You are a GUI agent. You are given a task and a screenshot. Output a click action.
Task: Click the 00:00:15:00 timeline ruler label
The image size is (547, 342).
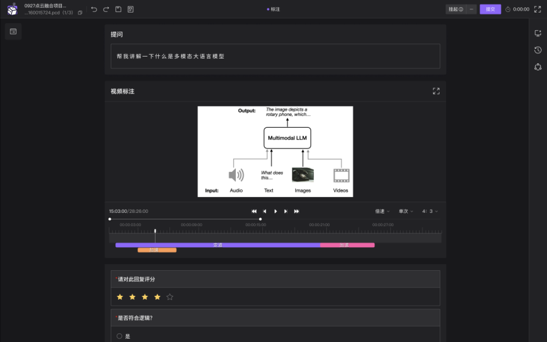pyautogui.click(x=255, y=225)
